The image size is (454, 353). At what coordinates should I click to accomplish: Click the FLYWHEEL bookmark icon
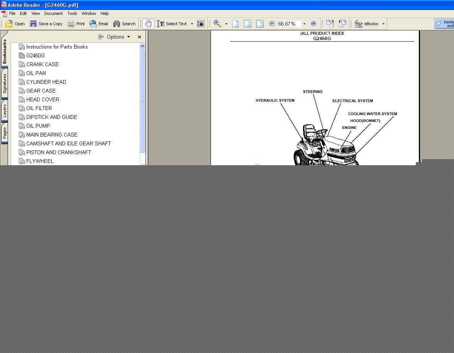22,161
